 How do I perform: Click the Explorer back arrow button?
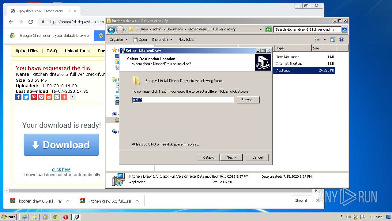(x=111, y=29)
